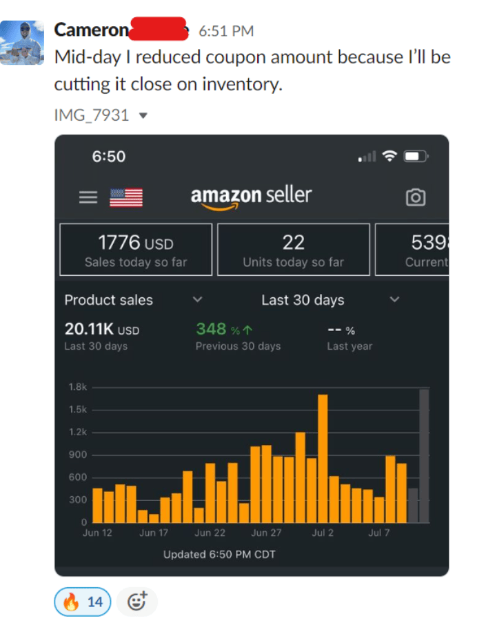Tap the Wi-Fi status icon

[x=390, y=157]
